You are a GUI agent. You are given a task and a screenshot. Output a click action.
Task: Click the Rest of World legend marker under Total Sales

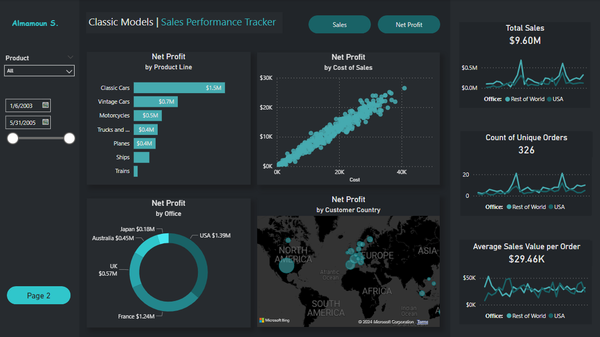(x=508, y=99)
